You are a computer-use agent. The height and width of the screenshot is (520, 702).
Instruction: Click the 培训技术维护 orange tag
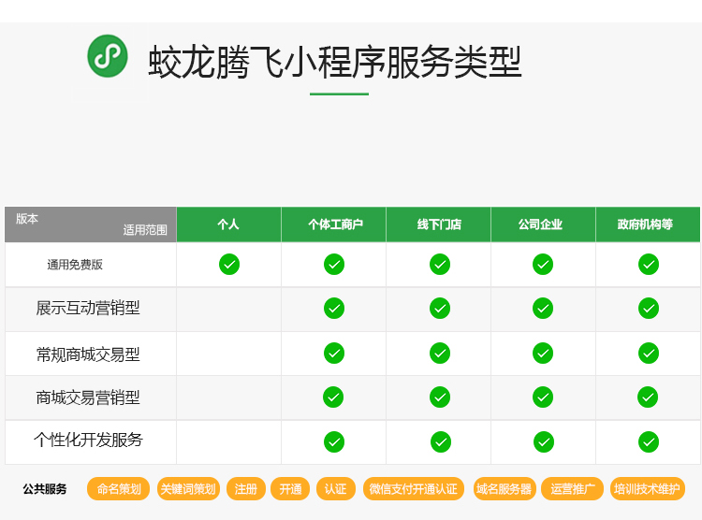click(x=647, y=489)
